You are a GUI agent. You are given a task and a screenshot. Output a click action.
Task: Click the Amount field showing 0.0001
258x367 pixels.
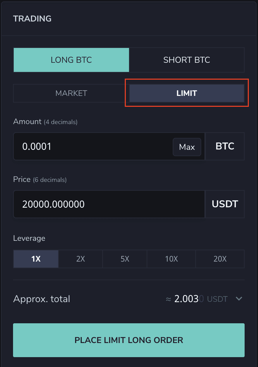pyautogui.click(x=92, y=146)
